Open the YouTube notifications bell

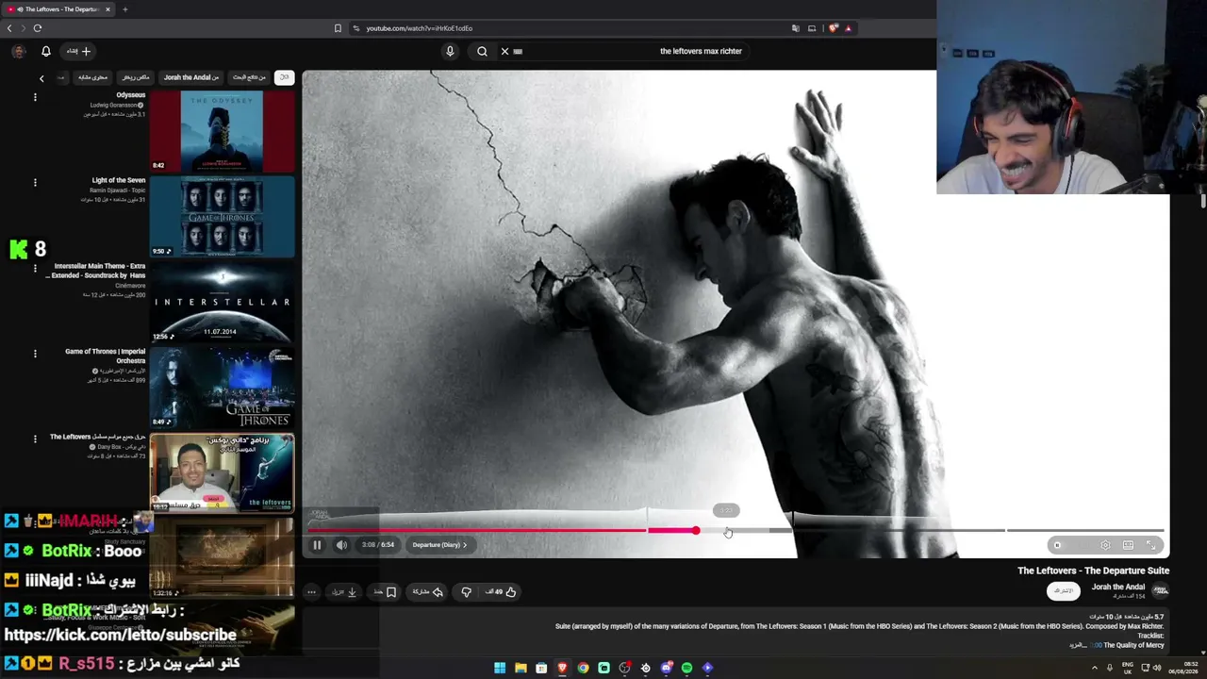[45, 51]
